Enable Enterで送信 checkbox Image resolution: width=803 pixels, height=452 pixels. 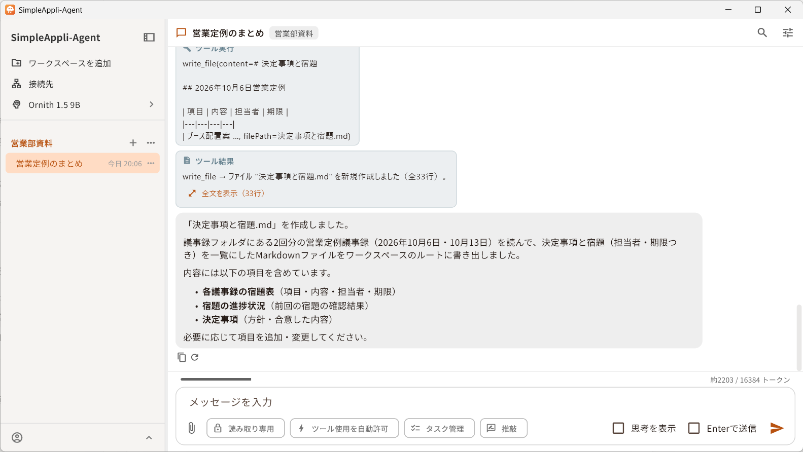tap(694, 428)
